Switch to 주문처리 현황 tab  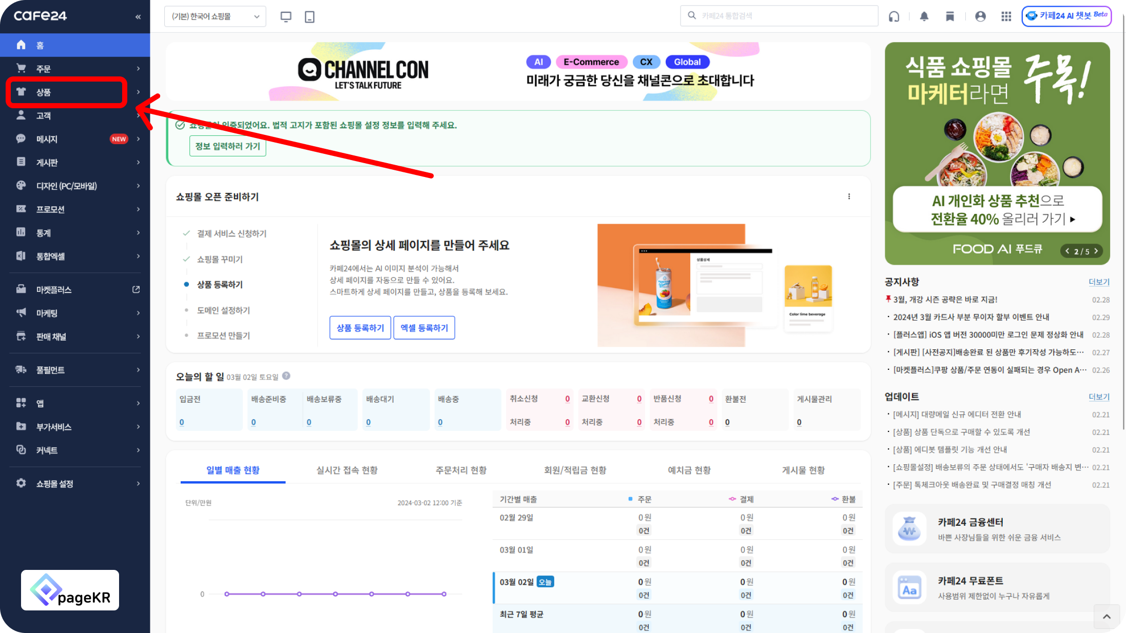pos(461,470)
